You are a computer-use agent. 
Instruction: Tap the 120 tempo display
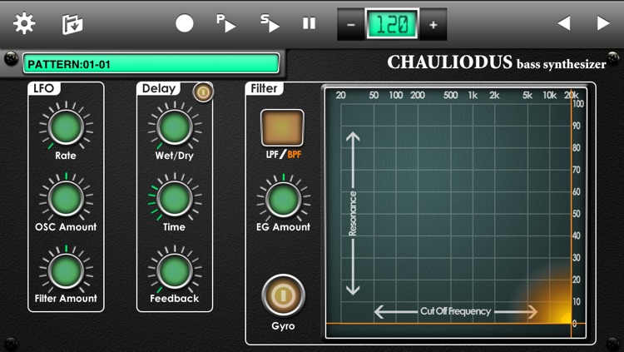tap(392, 24)
